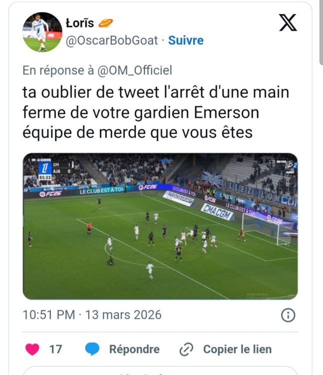The image size is (323, 375).
Task: Click the blue reply bubble icon
Action: [92, 349]
